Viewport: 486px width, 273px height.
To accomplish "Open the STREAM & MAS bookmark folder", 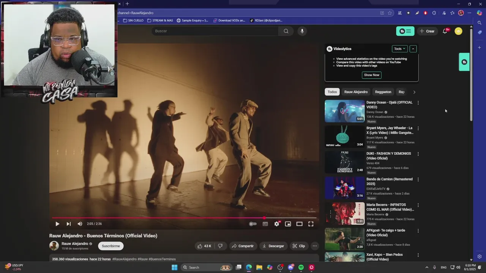I will pyautogui.click(x=160, y=20).
